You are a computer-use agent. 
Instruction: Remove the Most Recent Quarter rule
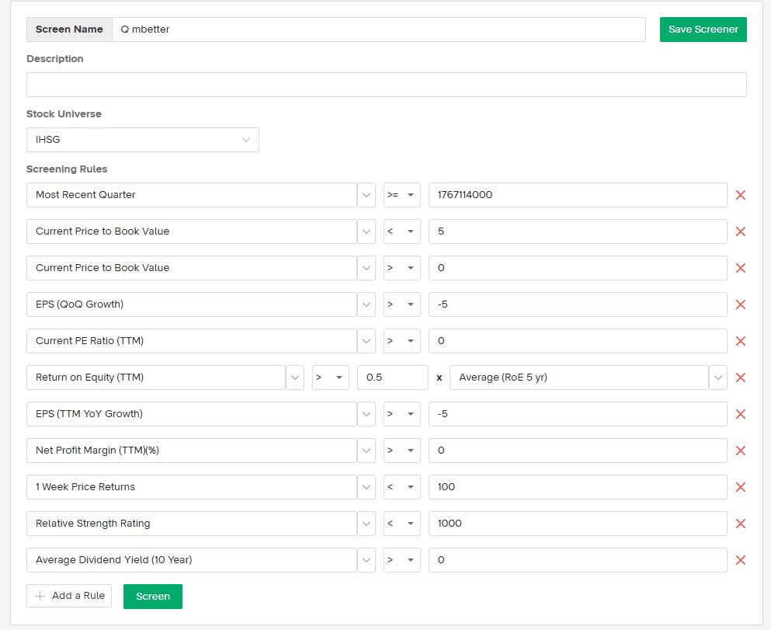(x=740, y=195)
